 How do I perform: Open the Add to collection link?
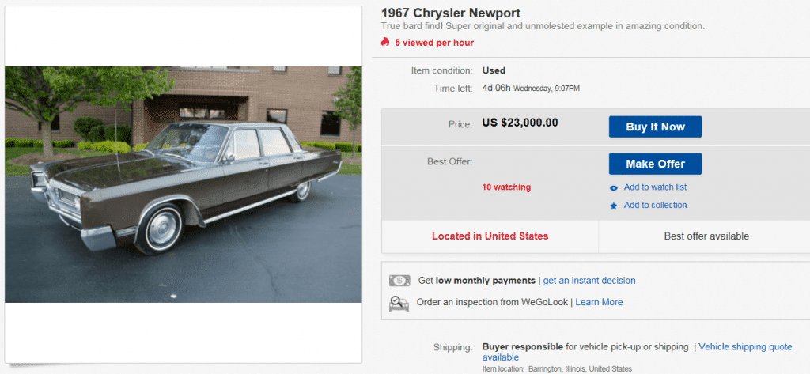pos(655,206)
